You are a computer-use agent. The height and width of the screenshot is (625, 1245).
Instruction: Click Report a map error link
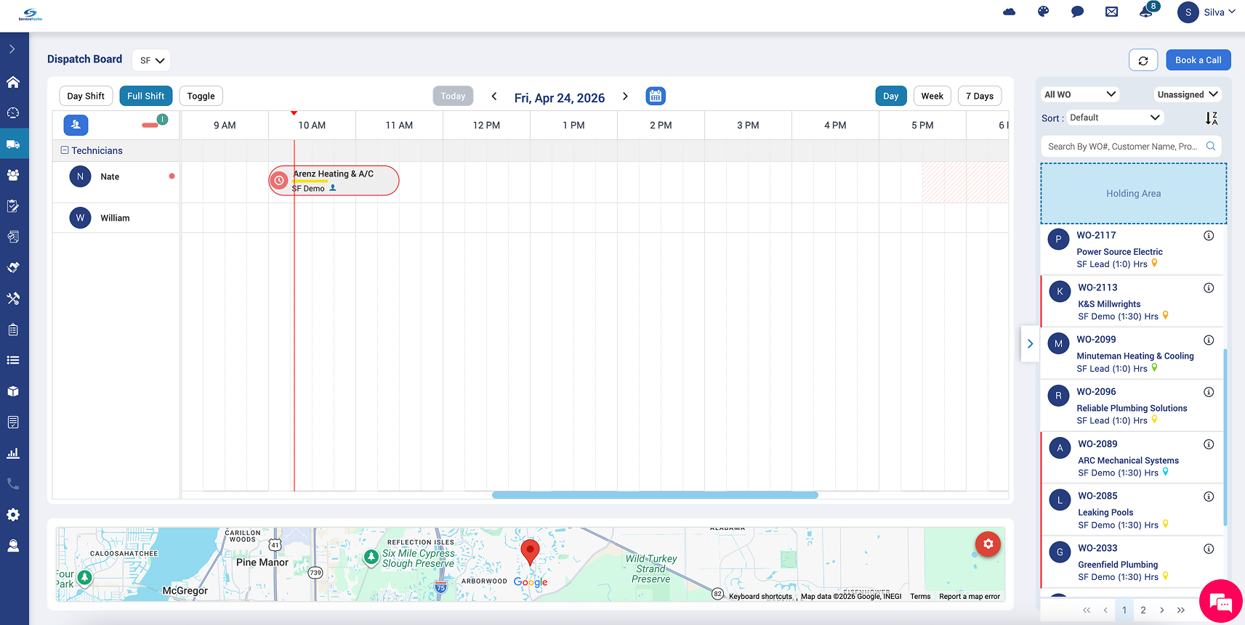(970, 597)
